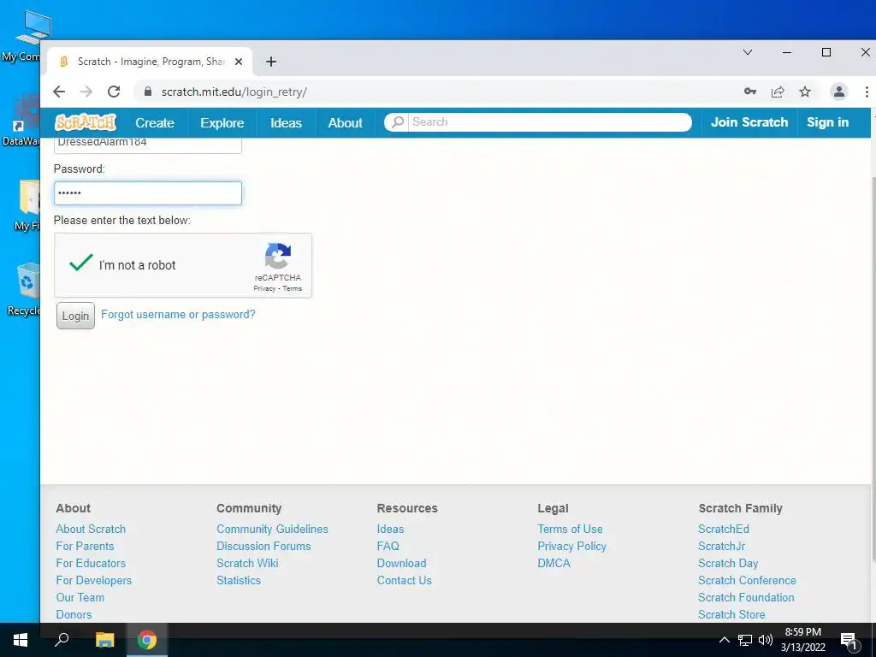Open the Create menu item
This screenshot has height=657, width=876.
(x=155, y=123)
